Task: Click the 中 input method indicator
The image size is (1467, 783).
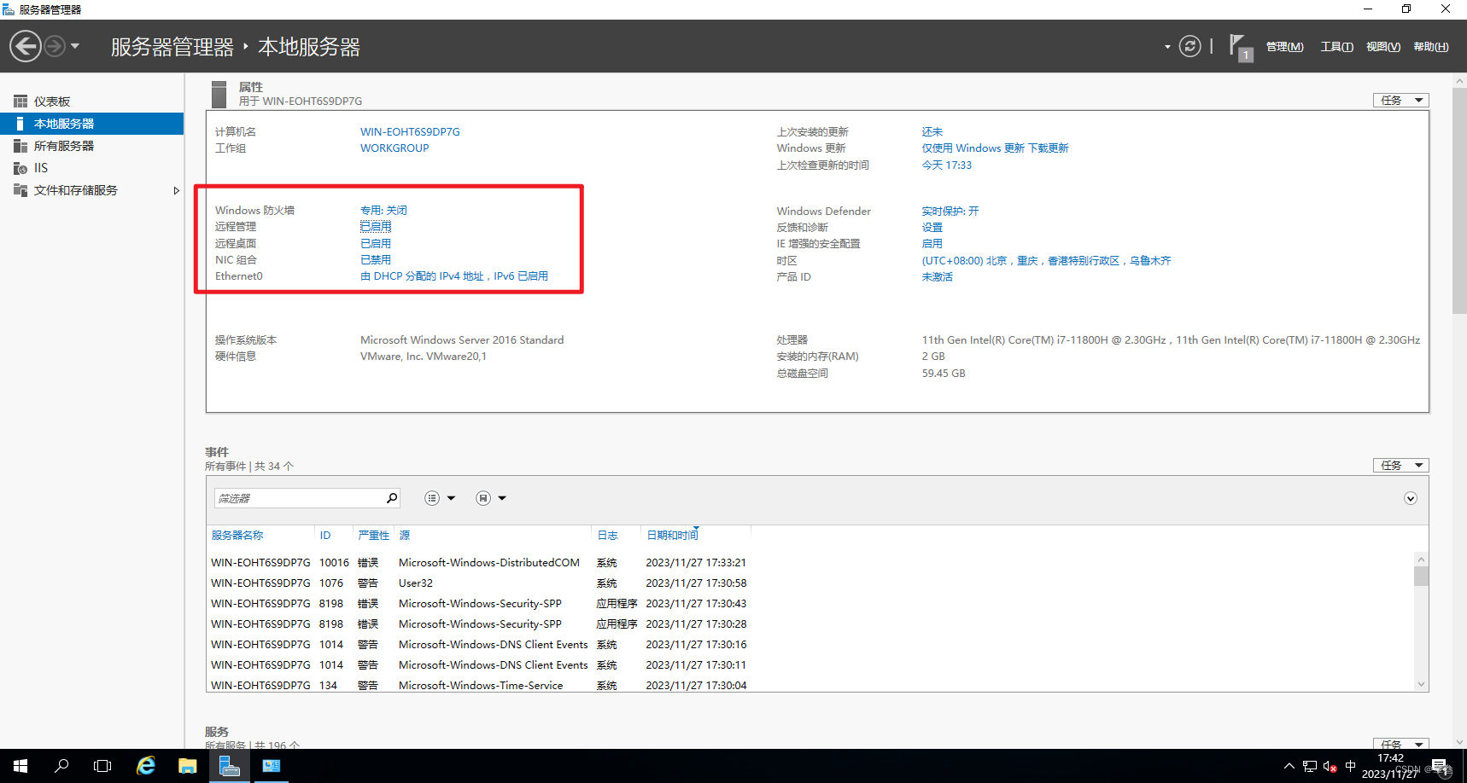Action: point(1350,766)
